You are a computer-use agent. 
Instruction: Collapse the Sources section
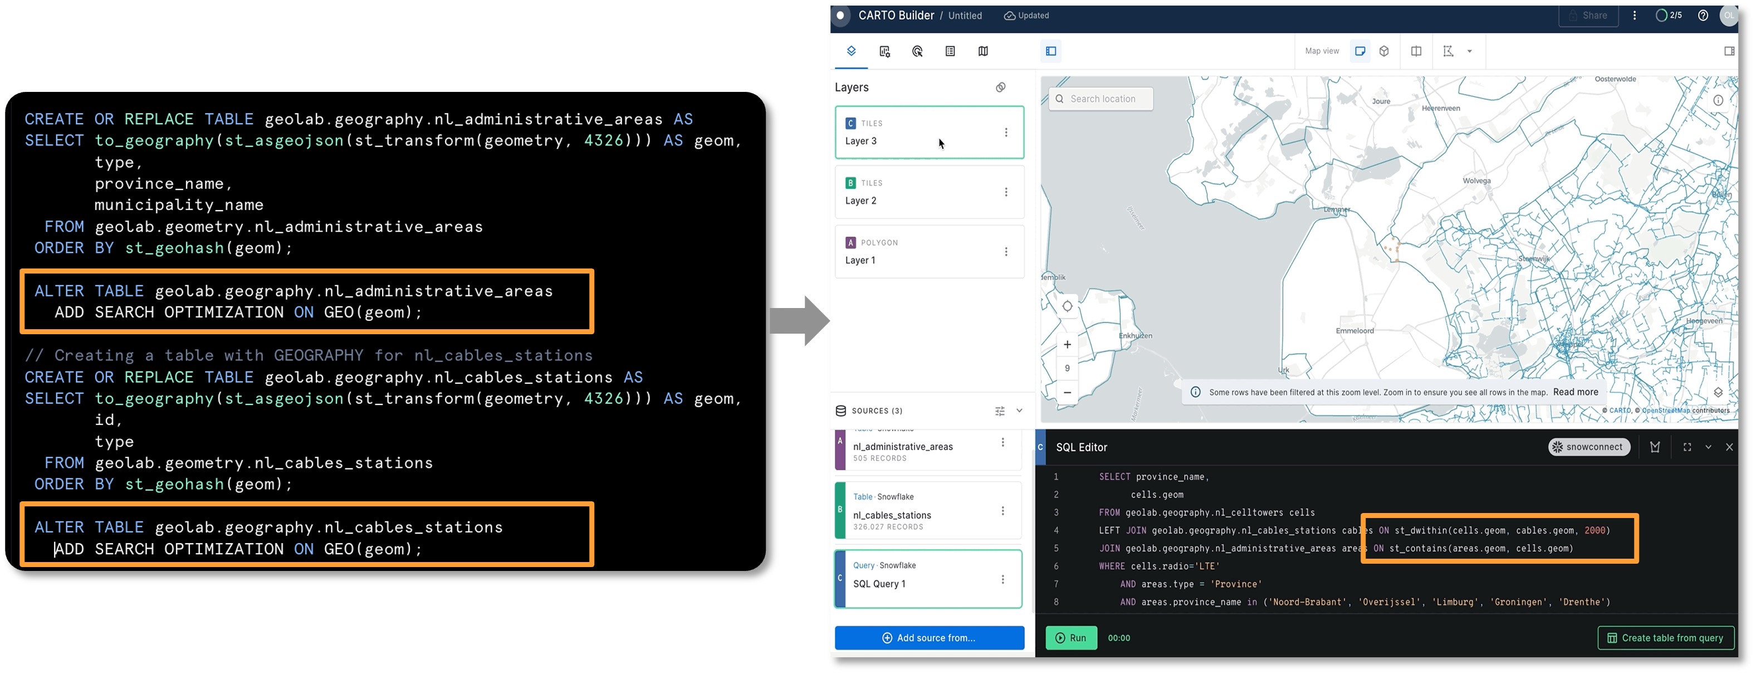1019,411
